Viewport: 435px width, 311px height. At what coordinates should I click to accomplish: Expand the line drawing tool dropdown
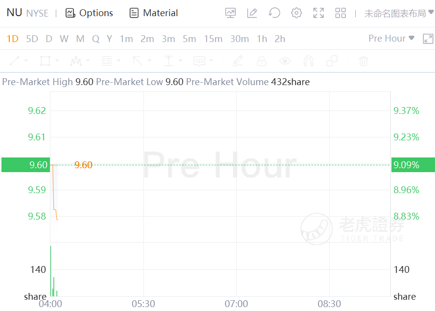(x=26, y=61)
